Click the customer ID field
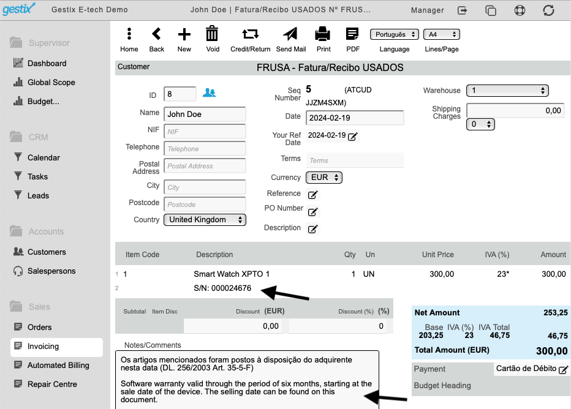 (x=180, y=94)
